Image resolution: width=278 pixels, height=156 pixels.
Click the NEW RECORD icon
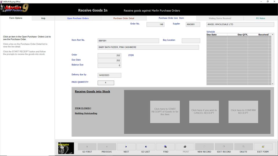204,147
